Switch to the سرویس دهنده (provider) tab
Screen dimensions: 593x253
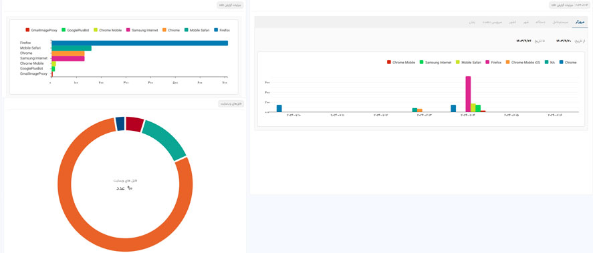click(491, 22)
